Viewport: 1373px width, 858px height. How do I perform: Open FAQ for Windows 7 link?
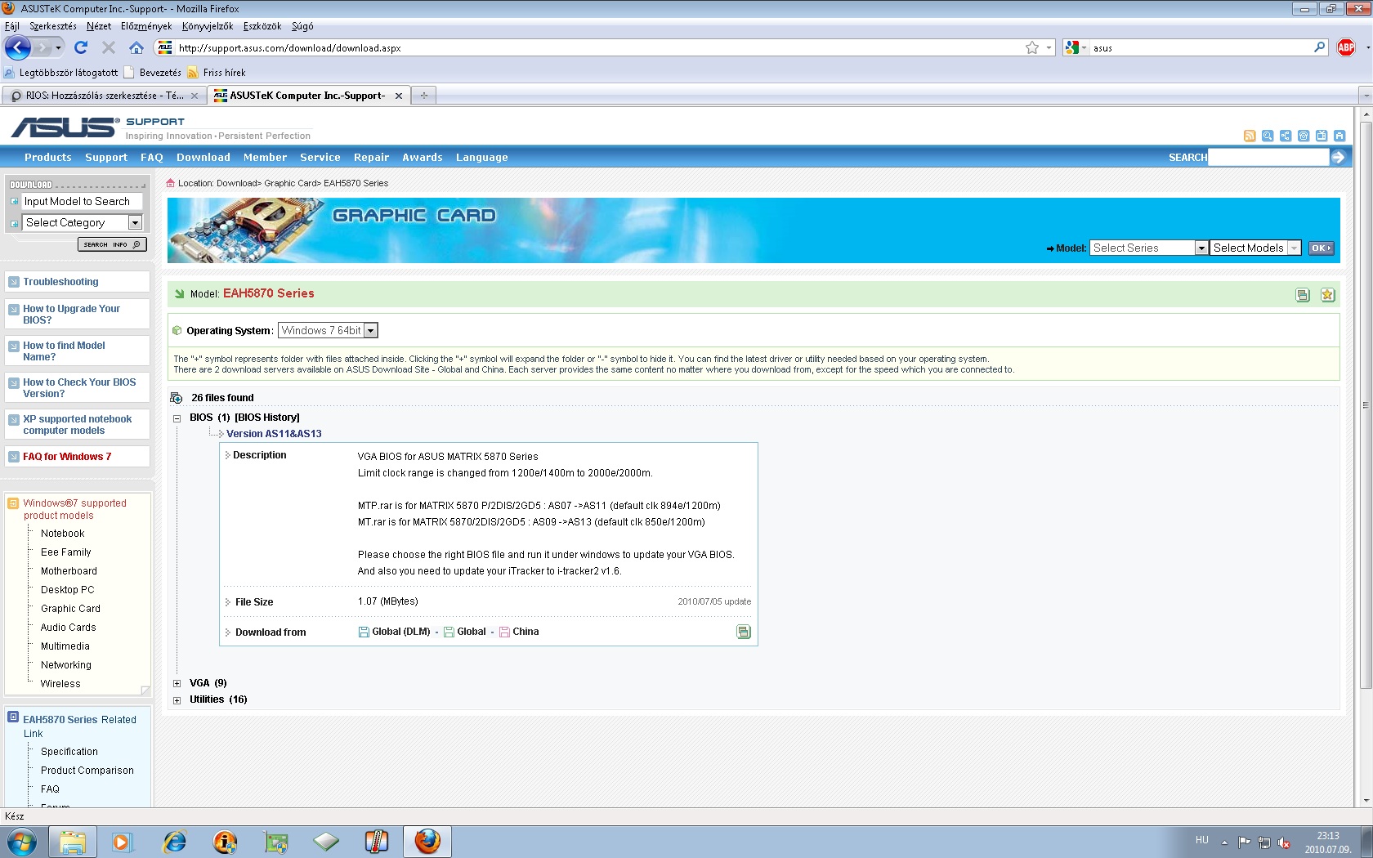[x=67, y=457]
